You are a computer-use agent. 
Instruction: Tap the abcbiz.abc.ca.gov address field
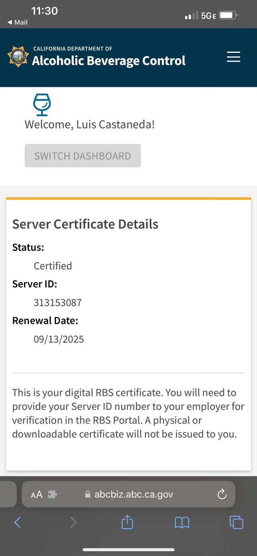point(133,494)
